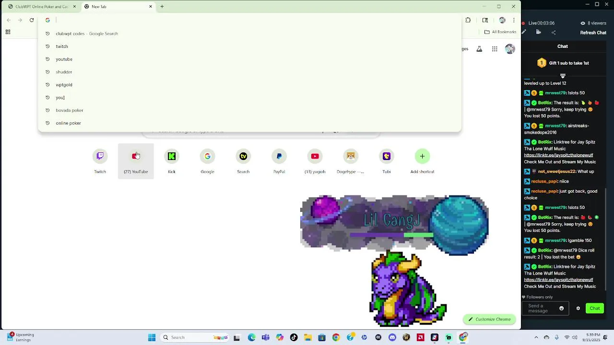
Task: Select 'shudder' search suggestion
Action: click(x=249, y=72)
